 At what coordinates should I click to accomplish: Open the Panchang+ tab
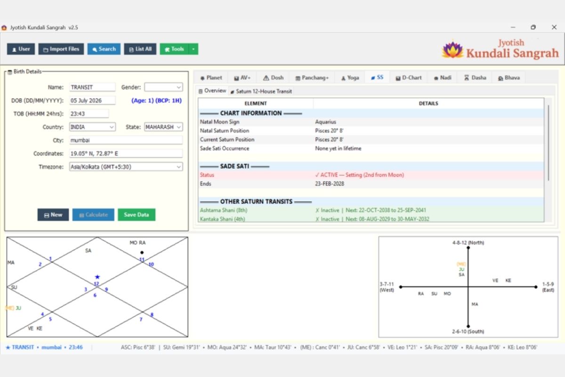(312, 78)
